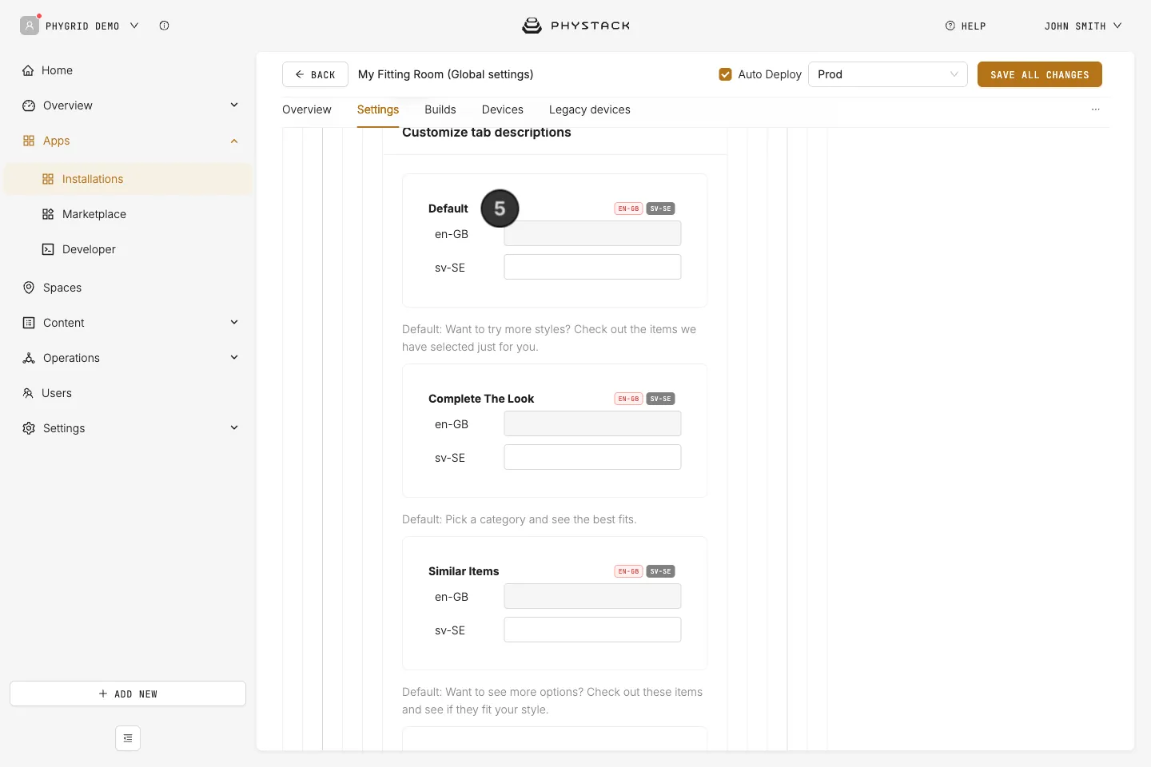Image resolution: width=1151 pixels, height=767 pixels.
Task: Click the Spaces location pin icon
Action: [x=29, y=288]
